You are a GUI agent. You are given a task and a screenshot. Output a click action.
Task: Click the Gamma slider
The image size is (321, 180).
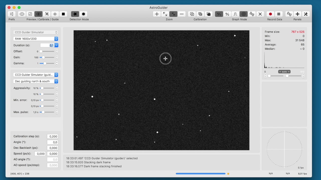47,63
